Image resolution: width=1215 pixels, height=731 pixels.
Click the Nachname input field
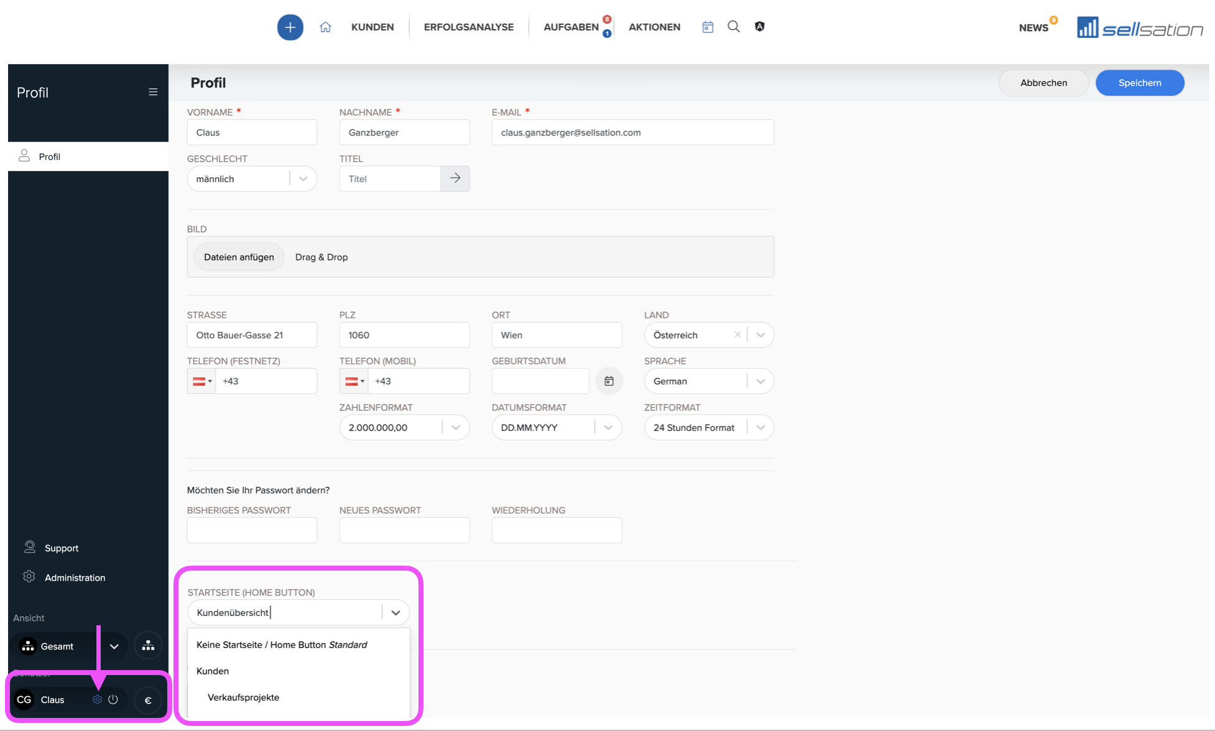[404, 132]
